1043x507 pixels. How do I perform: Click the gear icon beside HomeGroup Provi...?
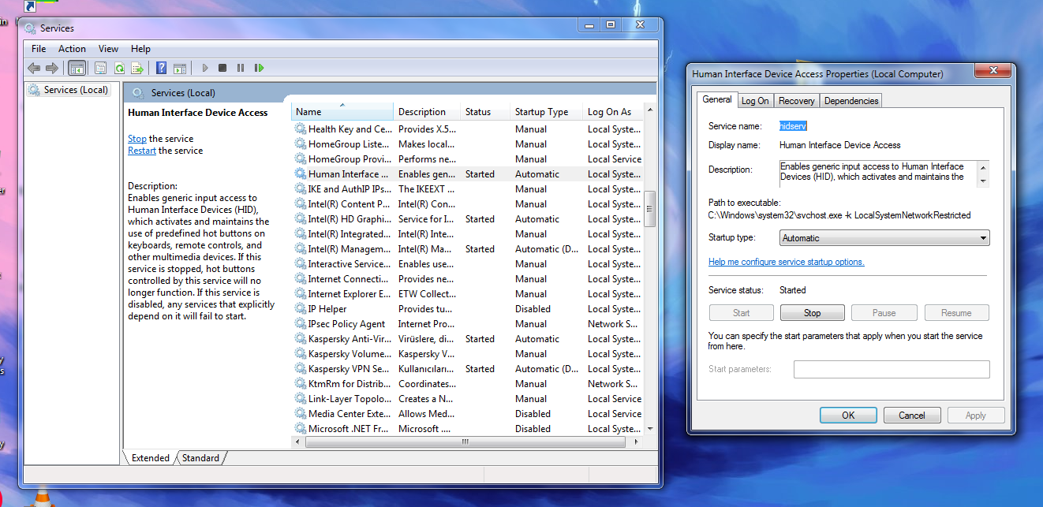pos(301,158)
